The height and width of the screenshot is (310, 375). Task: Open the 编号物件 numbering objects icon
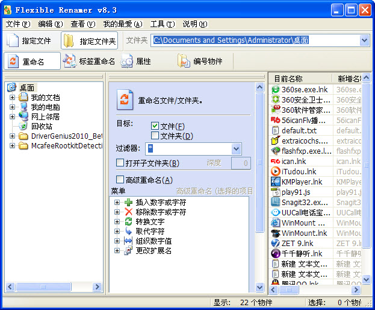click(184, 61)
